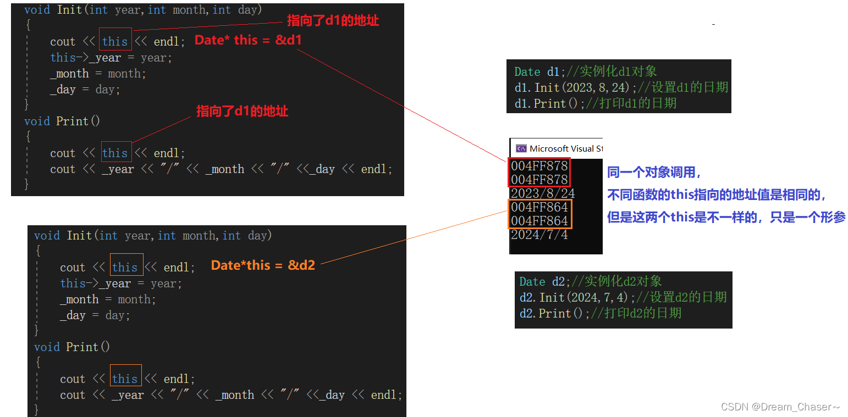Click the 'Date* this = &d1' red label
The height and width of the screenshot is (417, 848).
tap(247, 40)
